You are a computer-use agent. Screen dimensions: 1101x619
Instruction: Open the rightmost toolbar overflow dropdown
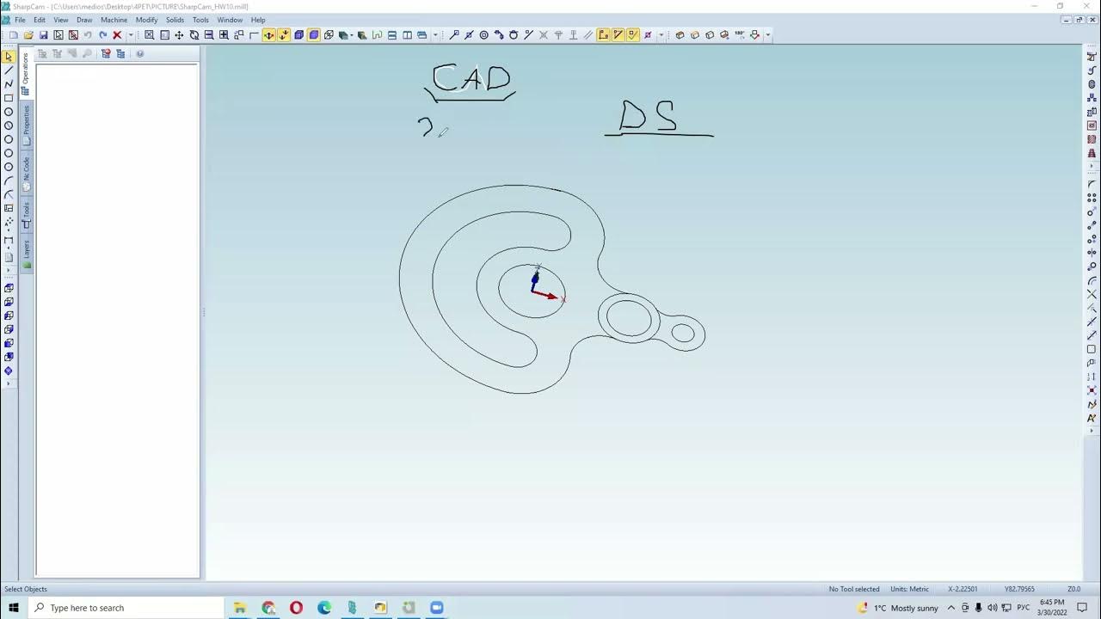point(768,35)
